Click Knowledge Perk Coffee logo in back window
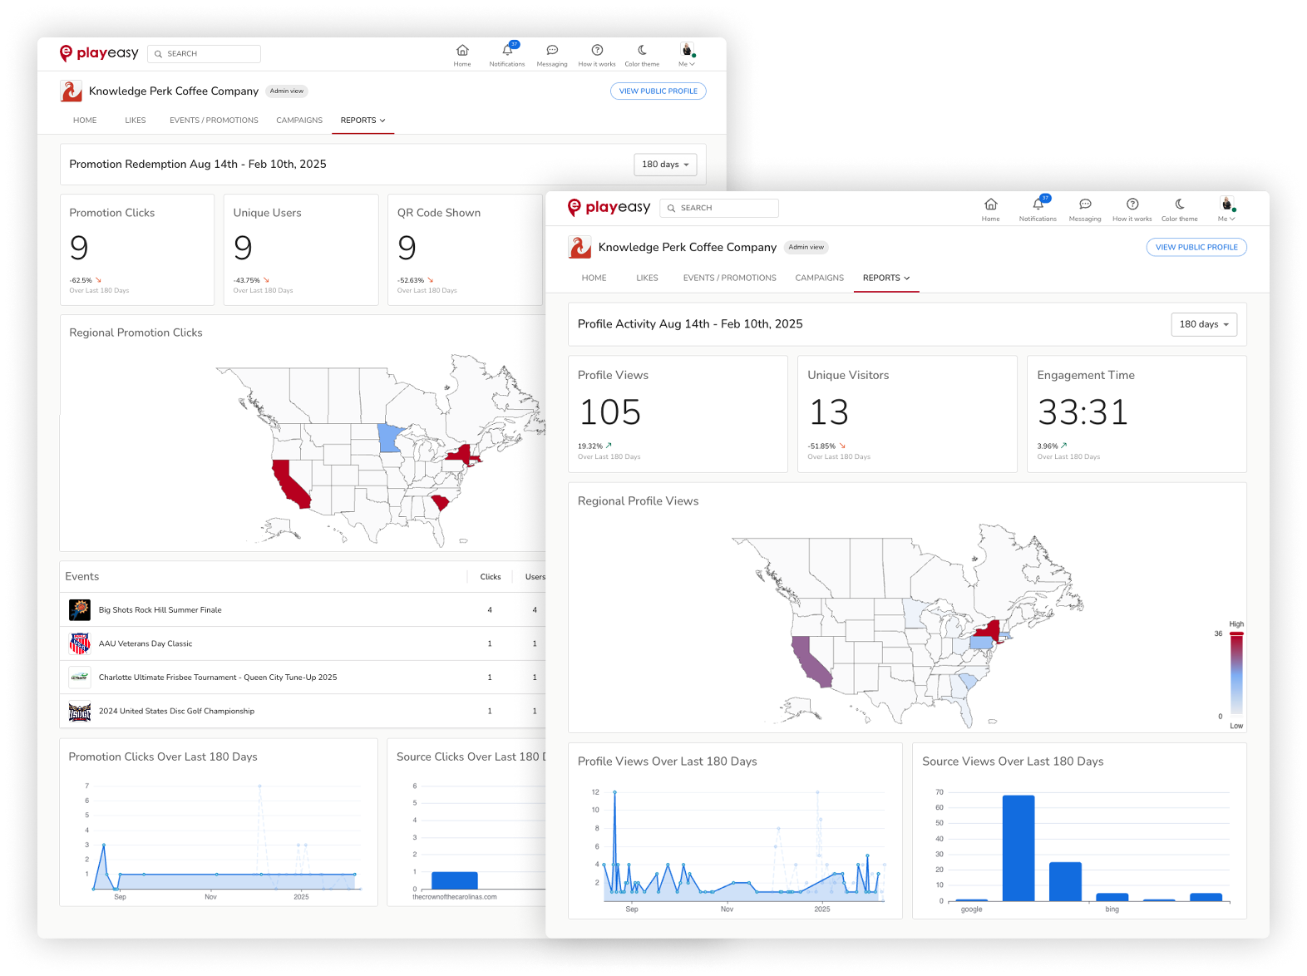Screen dimensions: 1307x976 tap(72, 91)
